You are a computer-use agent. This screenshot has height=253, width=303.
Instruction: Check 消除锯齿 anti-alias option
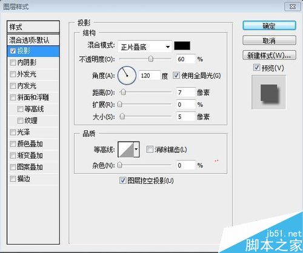pos(150,149)
